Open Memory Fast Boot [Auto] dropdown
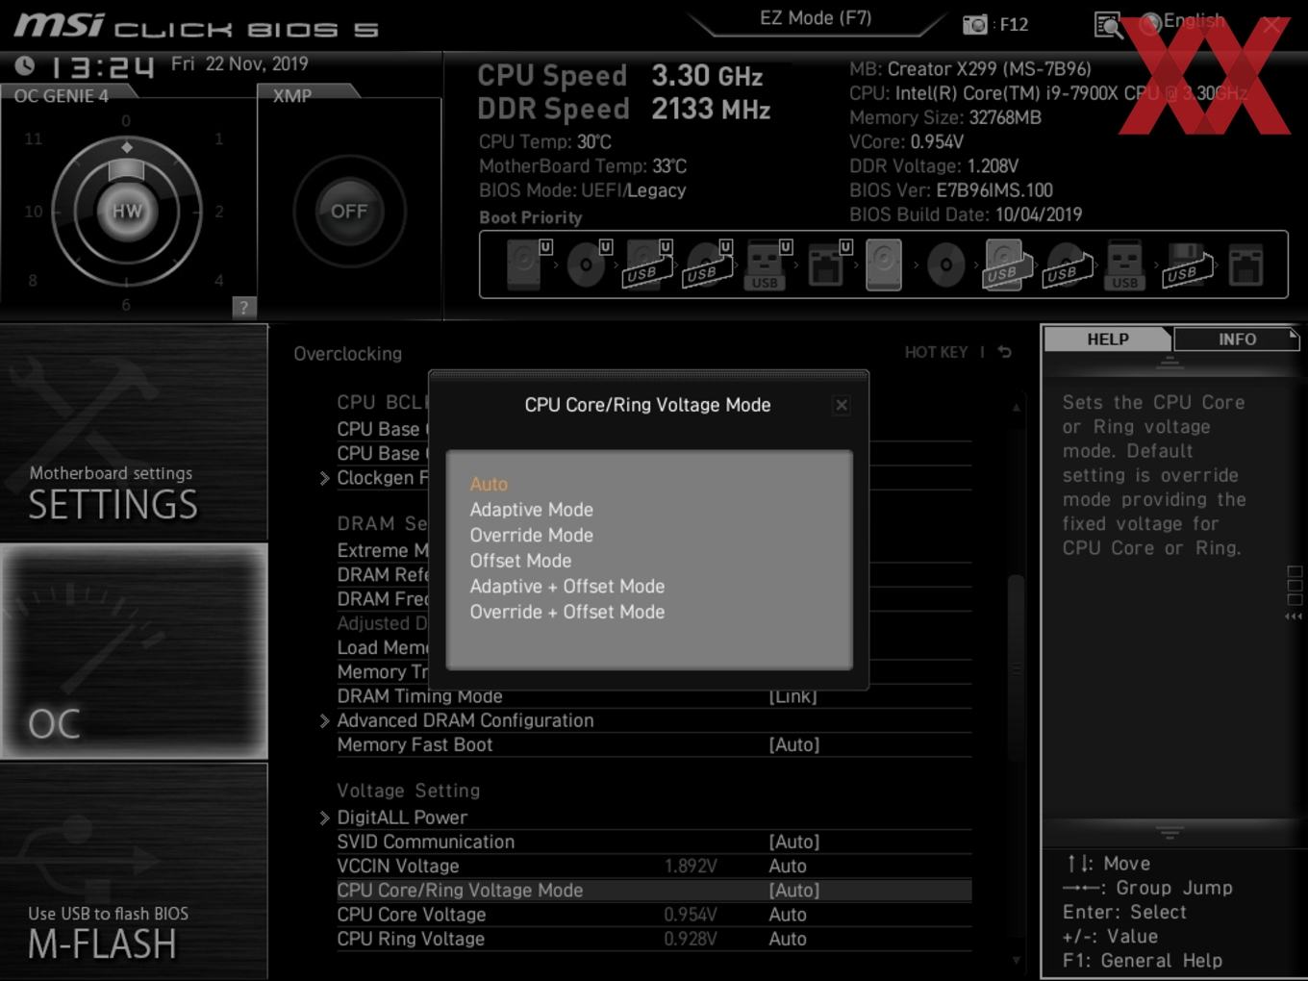Screen dimensions: 1308x981 (794, 744)
